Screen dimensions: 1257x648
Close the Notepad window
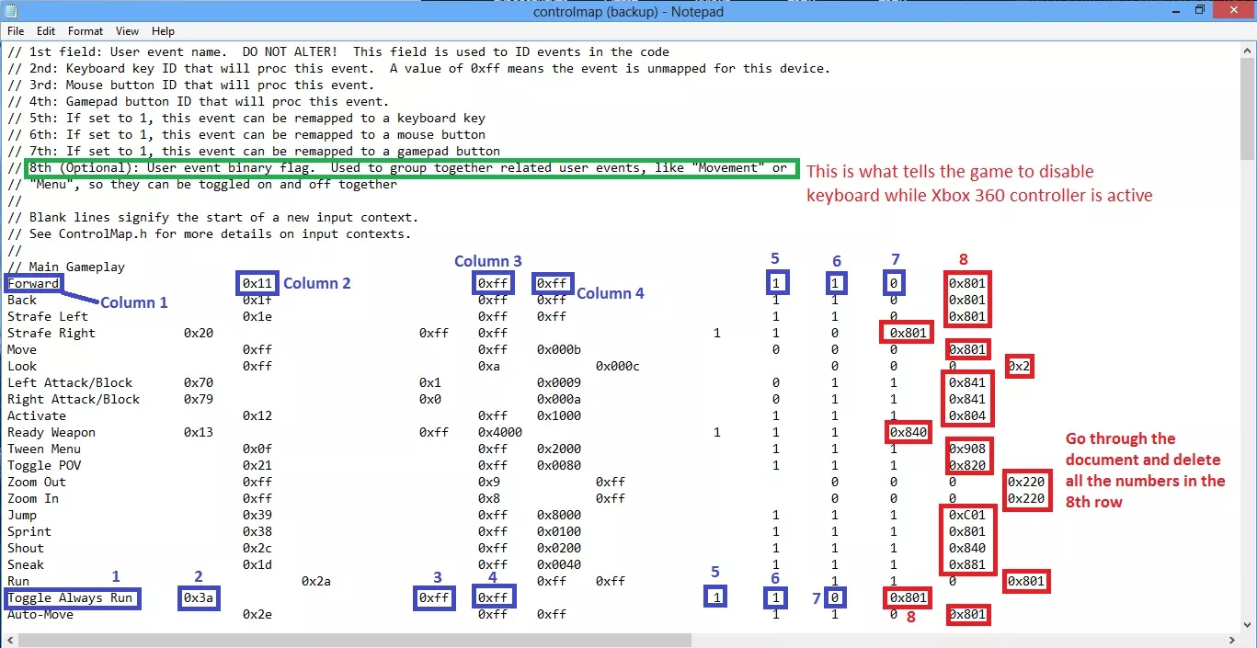click(1234, 10)
